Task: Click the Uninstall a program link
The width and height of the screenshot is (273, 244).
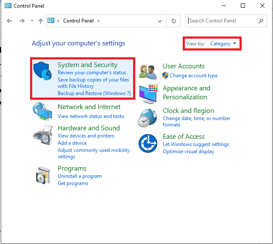Action: click(x=80, y=176)
